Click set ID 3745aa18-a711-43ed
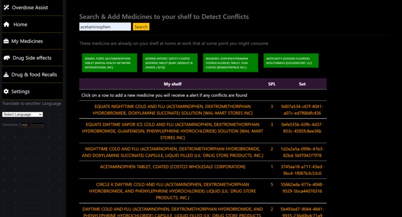The image size is (402, 217). tap(302, 170)
